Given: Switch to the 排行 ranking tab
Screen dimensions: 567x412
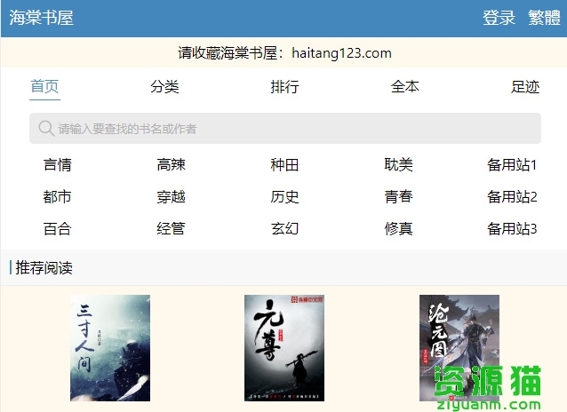Looking at the screenshot, I should (284, 87).
